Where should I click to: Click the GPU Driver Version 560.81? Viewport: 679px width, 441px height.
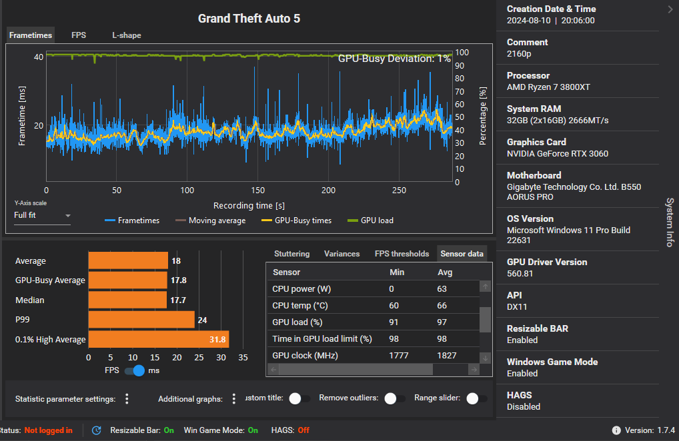coord(520,273)
